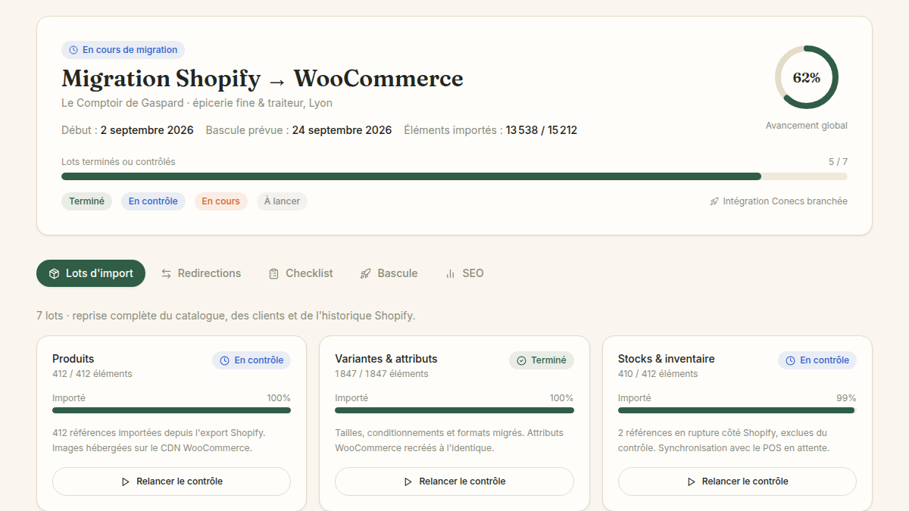Click the clock icon in Produits status badge

(224, 360)
